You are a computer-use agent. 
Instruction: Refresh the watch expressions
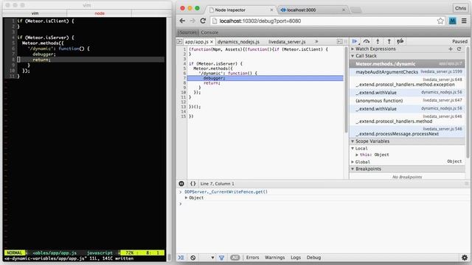(x=459, y=49)
